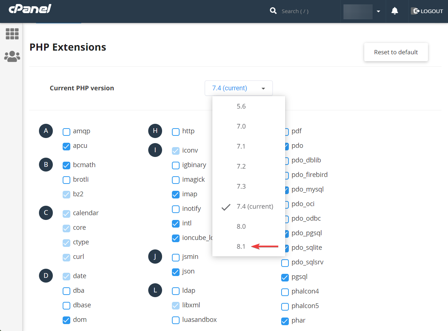Click the libxml extension label
The height and width of the screenshot is (331, 448).
click(x=191, y=305)
